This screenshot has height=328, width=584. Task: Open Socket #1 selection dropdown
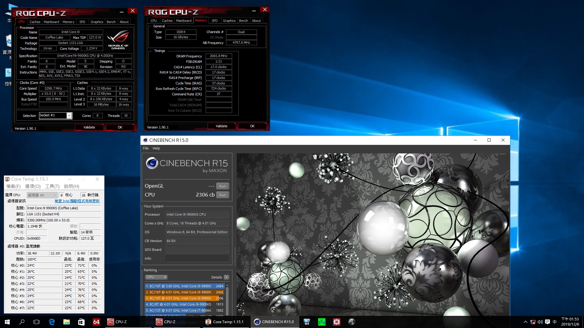pyautogui.click(x=55, y=115)
